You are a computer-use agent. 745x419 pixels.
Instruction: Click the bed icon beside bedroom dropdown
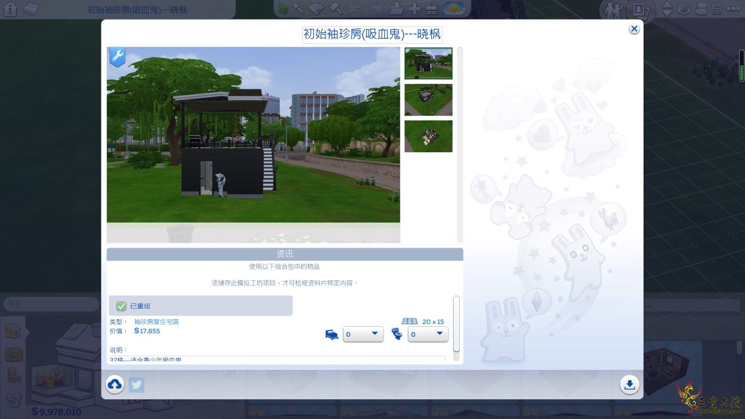pyautogui.click(x=332, y=334)
